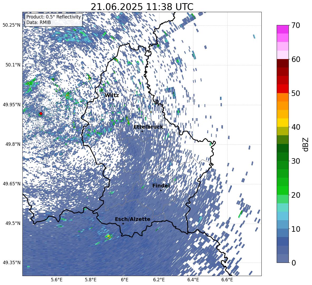Click the Findel city label

(161, 186)
